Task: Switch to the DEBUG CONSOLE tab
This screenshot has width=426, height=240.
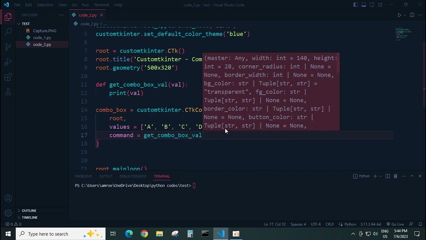Action: 133,176
